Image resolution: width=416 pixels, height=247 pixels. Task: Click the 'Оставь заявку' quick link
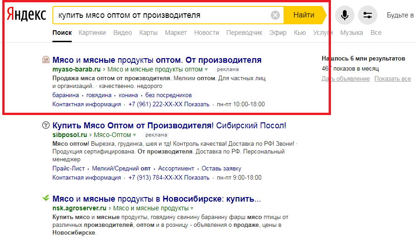pos(221,169)
